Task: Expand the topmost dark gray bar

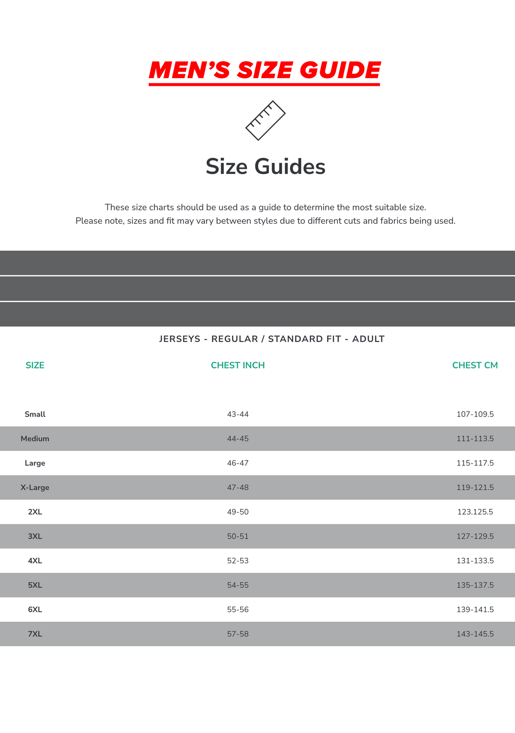Action: 257,263
